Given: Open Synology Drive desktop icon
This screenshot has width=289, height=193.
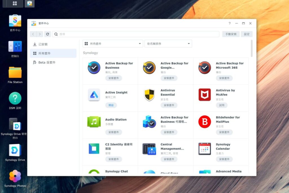Looking at the screenshot, I should click(15, 153).
